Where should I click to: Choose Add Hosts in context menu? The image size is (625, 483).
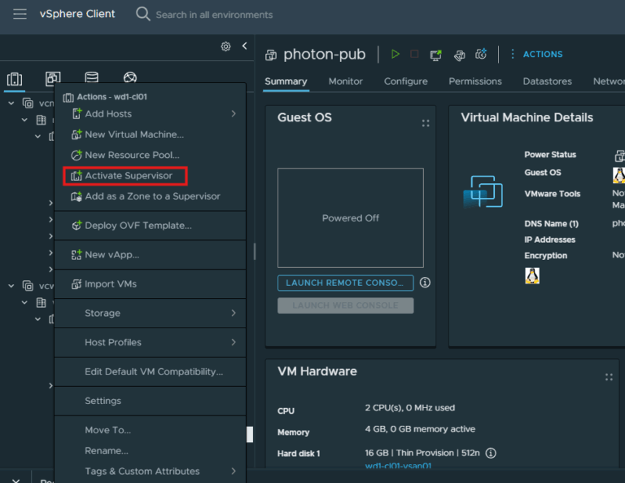(150, 114)
